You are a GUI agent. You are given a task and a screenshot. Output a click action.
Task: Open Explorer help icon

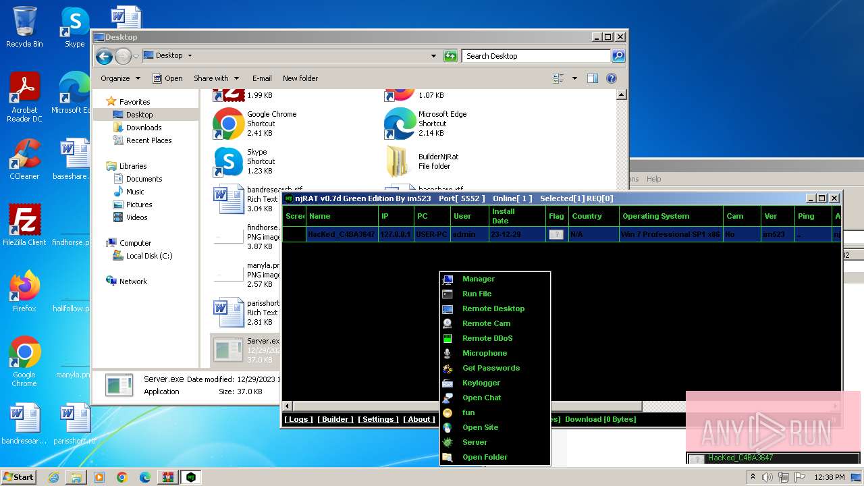(x=612, y=78)
